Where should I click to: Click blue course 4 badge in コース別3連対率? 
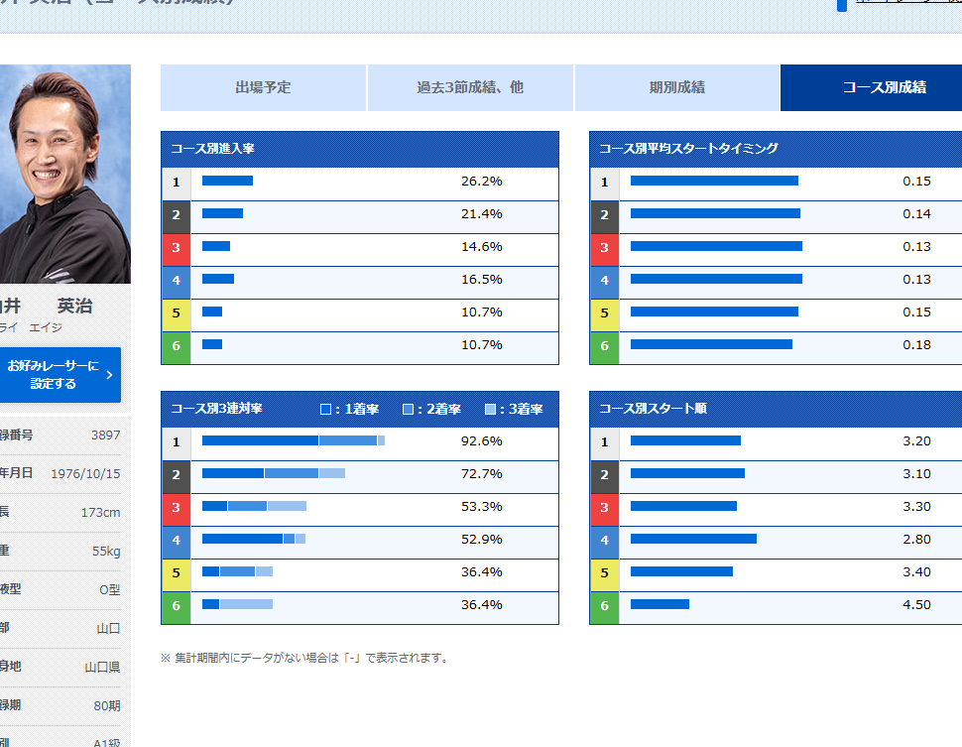177,541
